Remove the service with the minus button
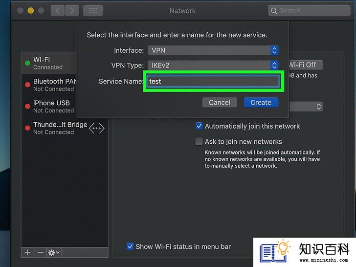 point(40,252)
